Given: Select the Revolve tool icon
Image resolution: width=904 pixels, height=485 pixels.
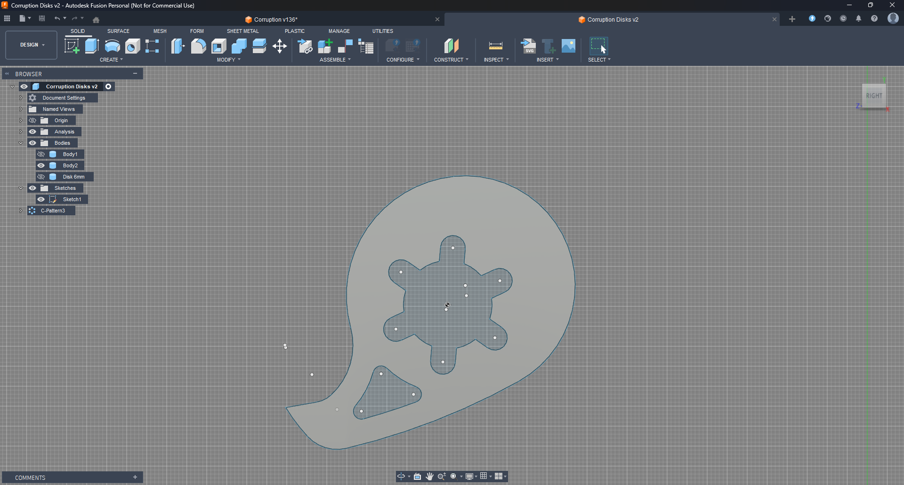Looking at the screenshot, I should click(x=112, y=46).
